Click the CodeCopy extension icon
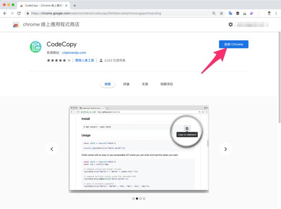 pos(36,47)
